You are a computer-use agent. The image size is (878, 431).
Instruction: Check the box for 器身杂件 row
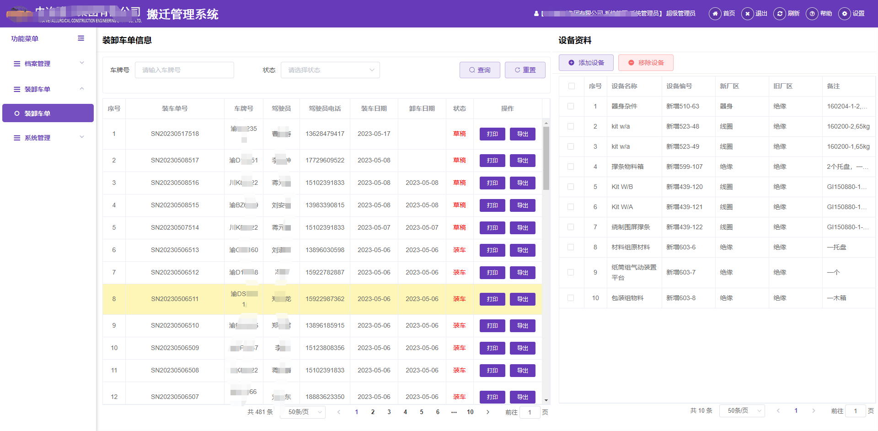[571, 106]
